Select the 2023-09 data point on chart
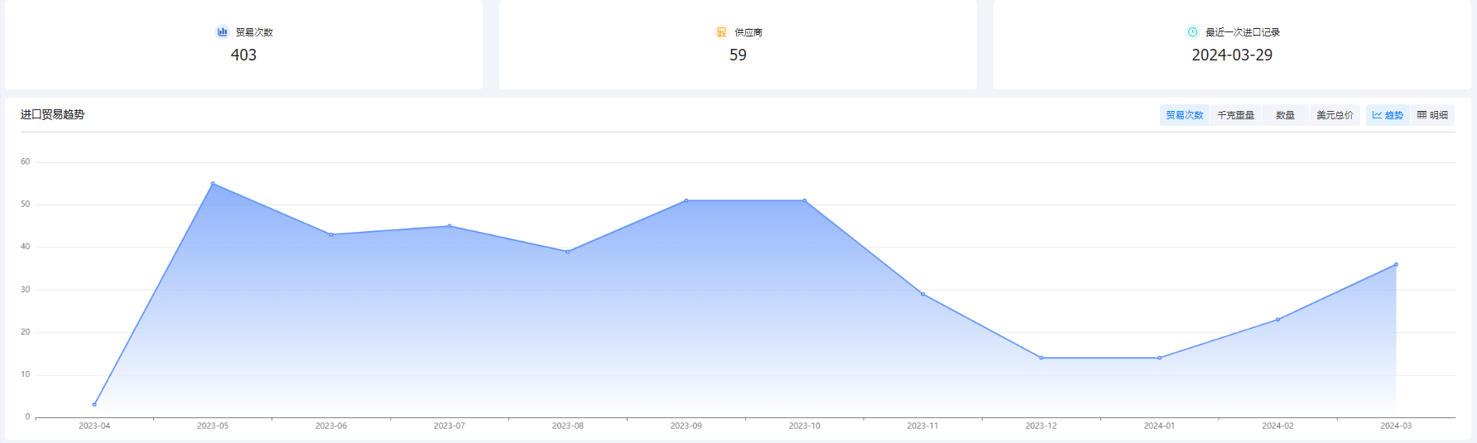This screenshot has height=443, width=1477. coord(686,200)
